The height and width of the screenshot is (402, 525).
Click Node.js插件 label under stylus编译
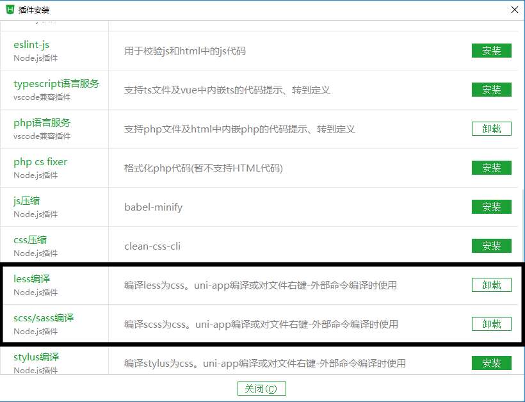click(x=35, y=370)
